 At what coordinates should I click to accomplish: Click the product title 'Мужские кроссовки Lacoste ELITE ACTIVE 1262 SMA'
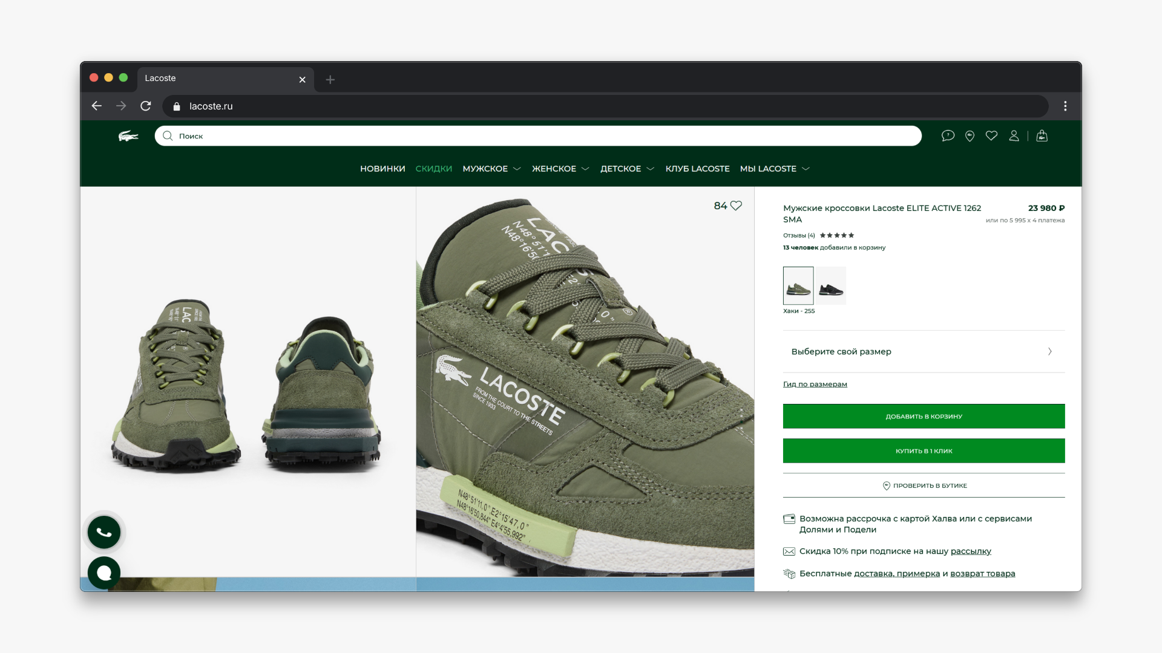pyautogui.click(x=882, y=213)
